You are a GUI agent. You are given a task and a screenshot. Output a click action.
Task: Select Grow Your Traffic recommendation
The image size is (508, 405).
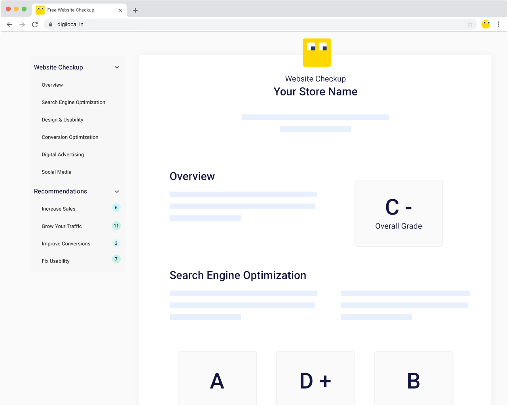pos(62,226)
